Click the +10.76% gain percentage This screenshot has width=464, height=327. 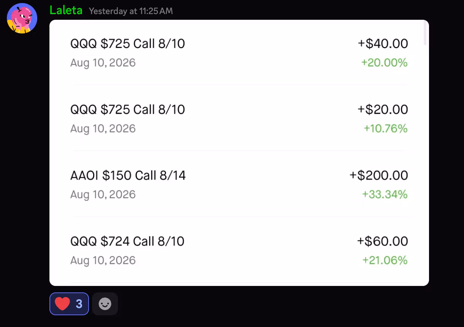[386, 129]
